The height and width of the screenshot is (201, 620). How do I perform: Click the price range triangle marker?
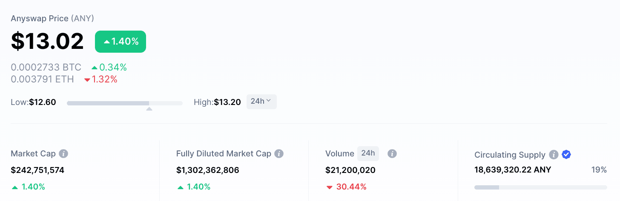pyautogui.click(x=149, y=109)
